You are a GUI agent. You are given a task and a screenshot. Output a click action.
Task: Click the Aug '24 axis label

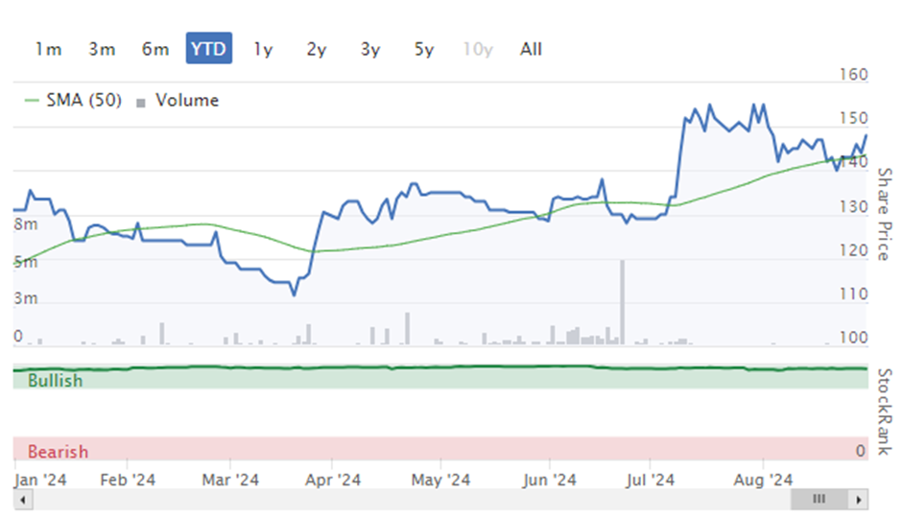763,480
